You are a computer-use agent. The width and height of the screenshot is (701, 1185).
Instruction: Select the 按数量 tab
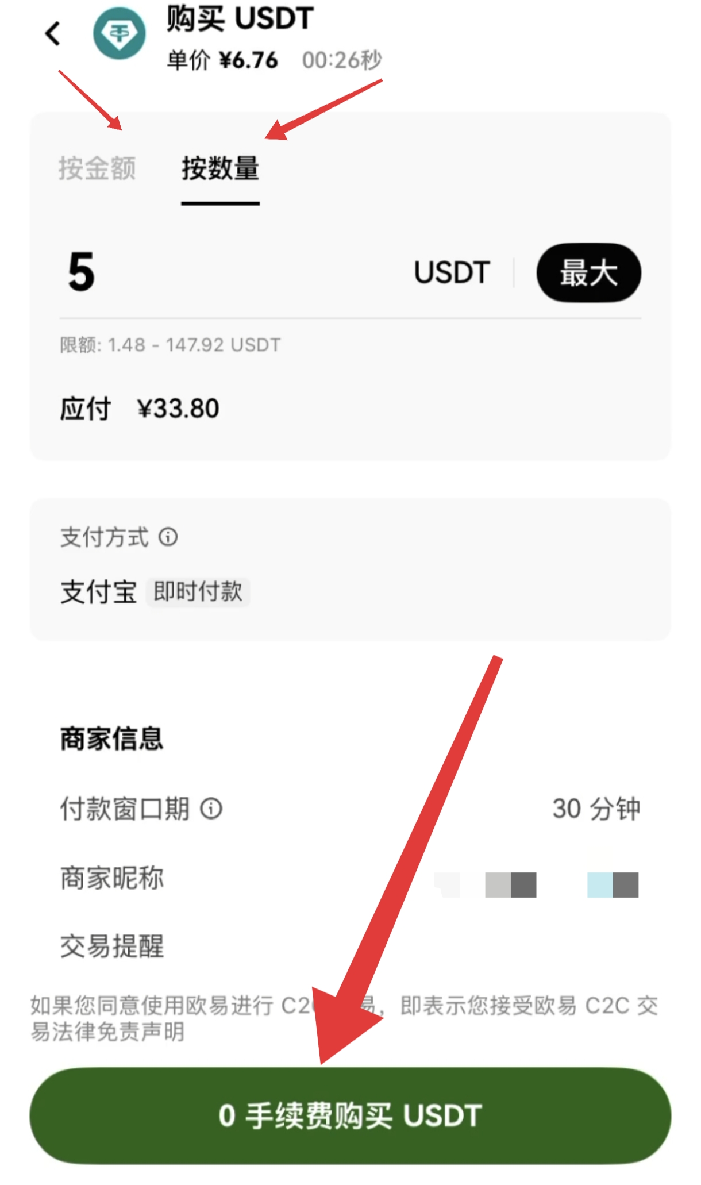[221, 168]
